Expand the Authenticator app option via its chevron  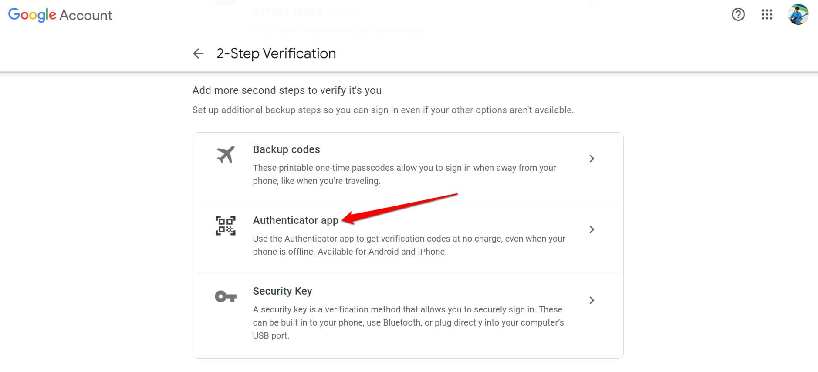(592, 229)
